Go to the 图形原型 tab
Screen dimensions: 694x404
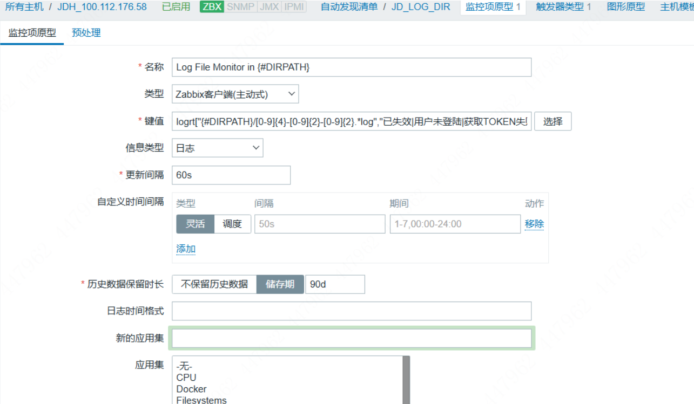(625, 7)
